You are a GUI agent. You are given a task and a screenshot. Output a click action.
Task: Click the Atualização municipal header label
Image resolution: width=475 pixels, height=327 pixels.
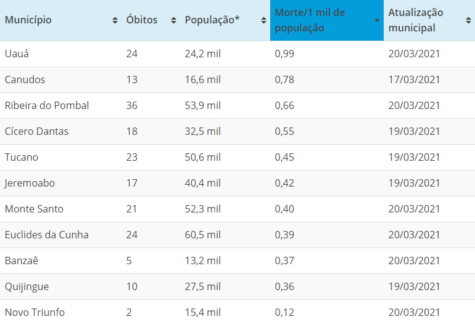(415, 20)
